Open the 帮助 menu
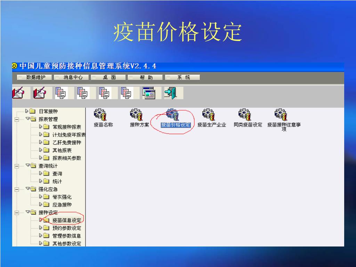356x267 pixels. (145, 78)
